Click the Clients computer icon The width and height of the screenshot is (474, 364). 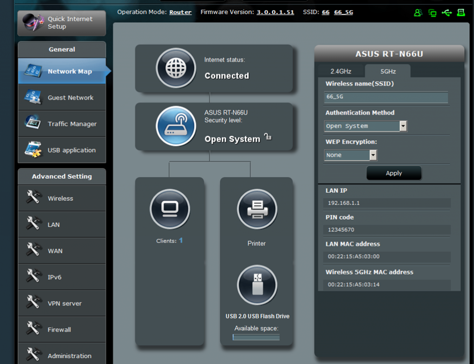[x=170, y=209]
